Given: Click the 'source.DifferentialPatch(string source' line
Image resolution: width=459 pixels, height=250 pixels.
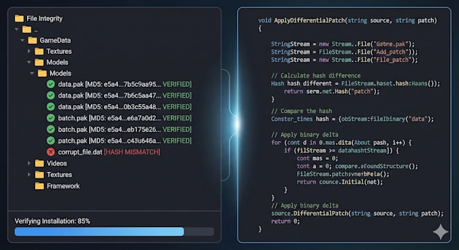Looking at the screenshot, I should (358, 214).
